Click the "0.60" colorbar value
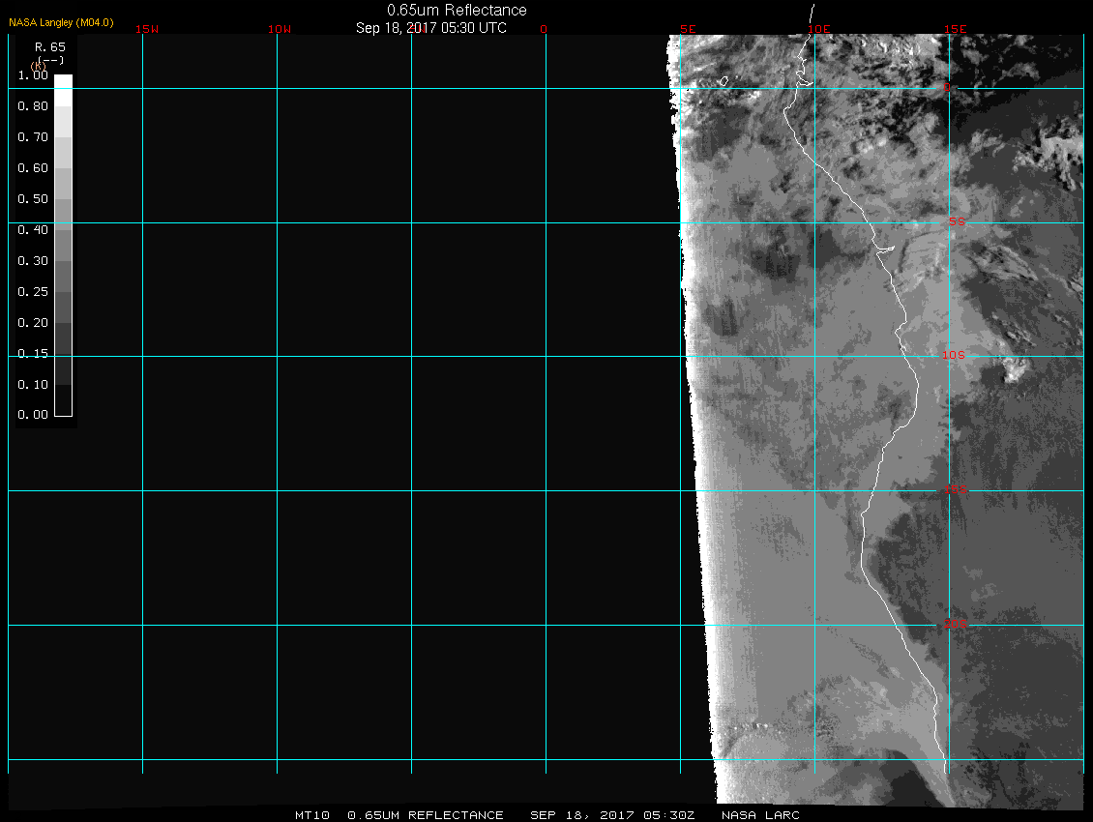The height and width of the screenshot is (822, 1093). click(x=33, y=168)
